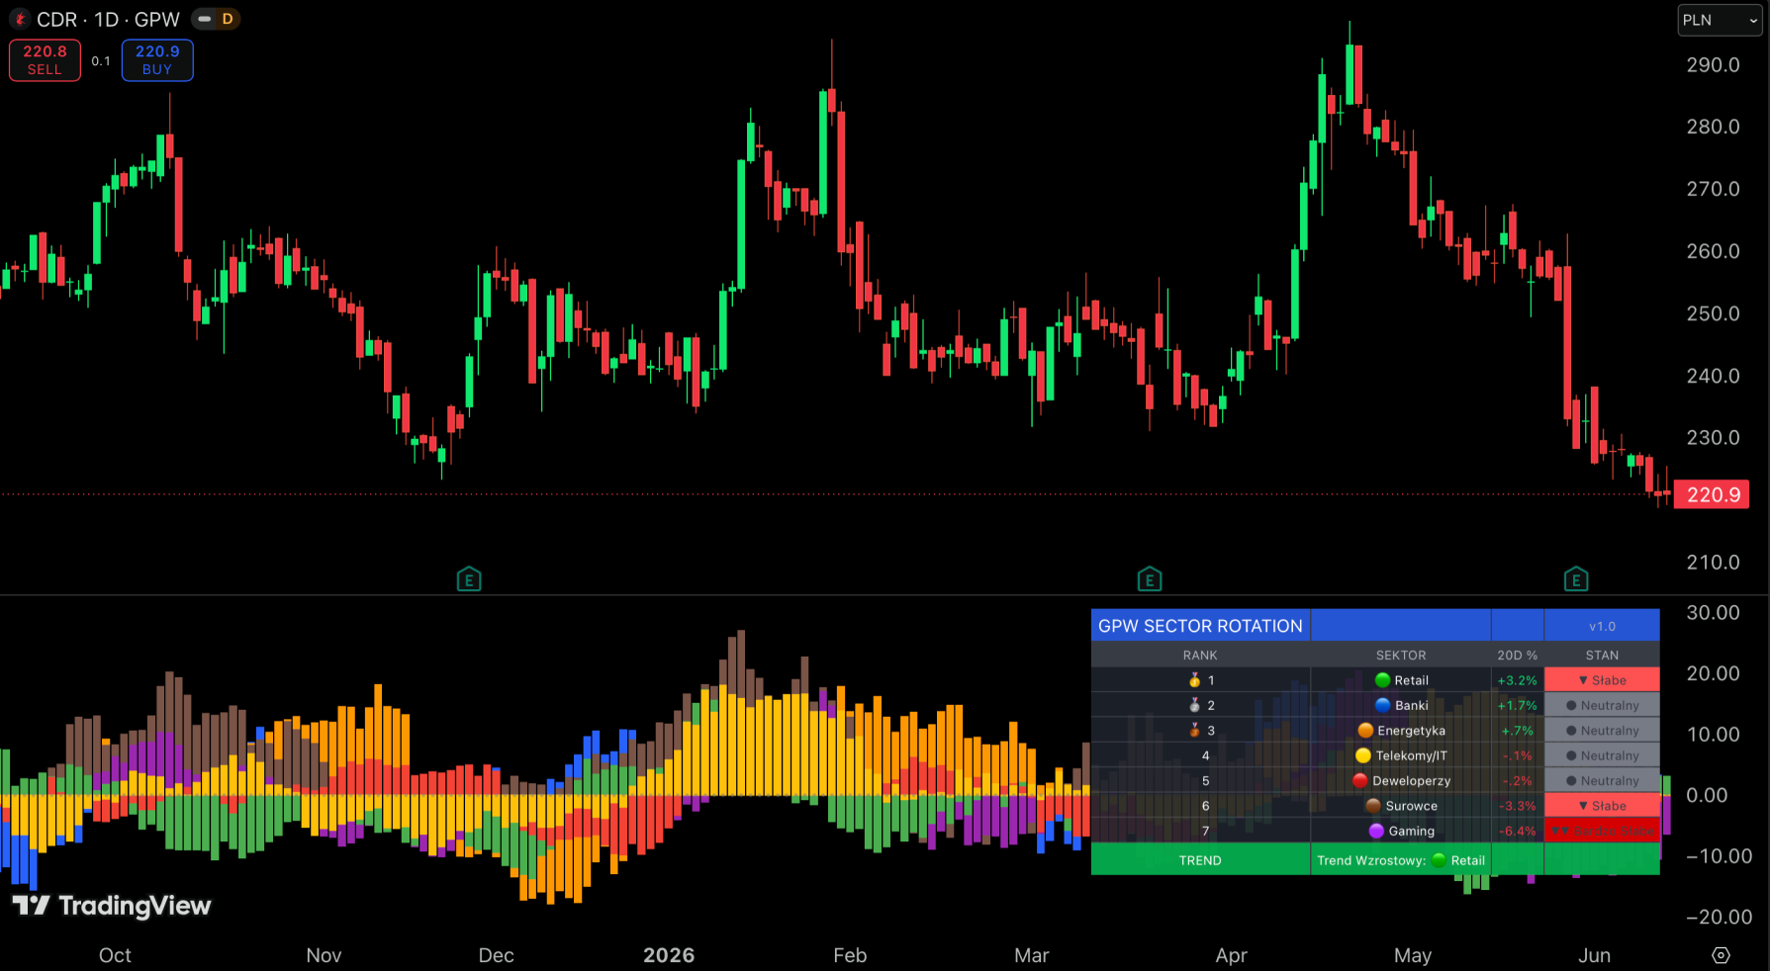Click the green dot in Trend Wzrostowy row
This screenshot has width=1770, height=971.
(x=1439, y=860)
